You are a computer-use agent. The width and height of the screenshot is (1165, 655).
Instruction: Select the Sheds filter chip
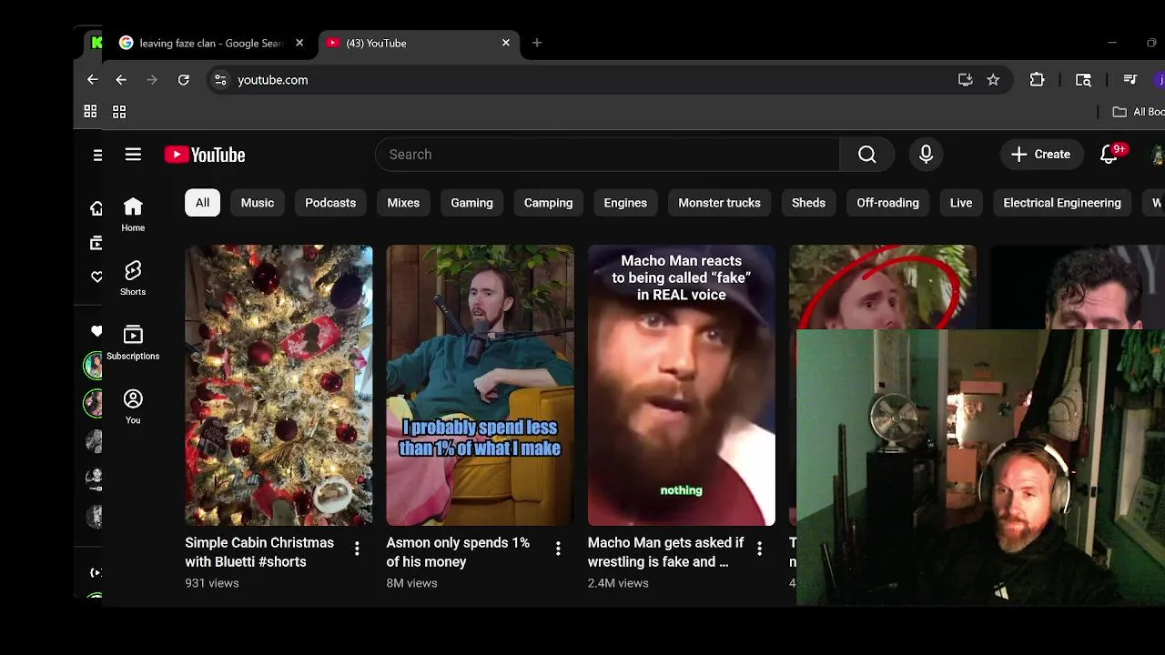click(x=808, y=203)
